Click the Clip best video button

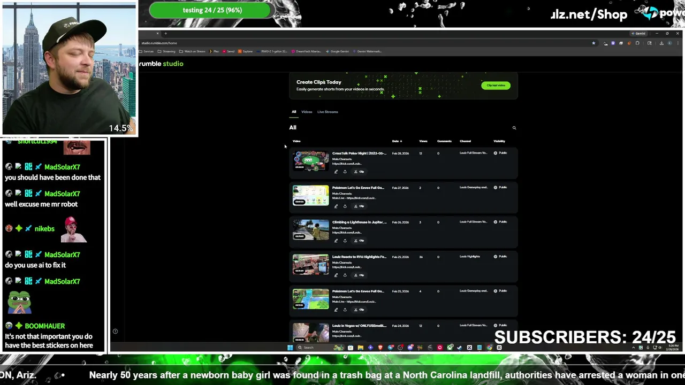(496, 86)
